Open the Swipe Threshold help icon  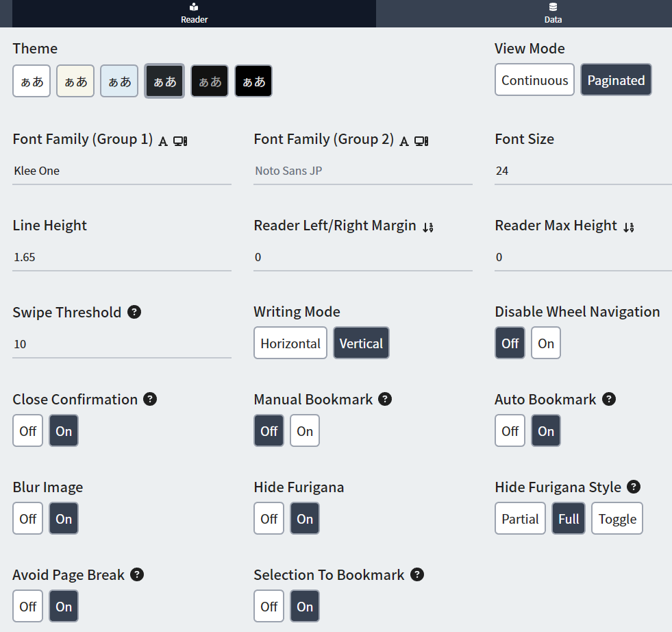[135, 313]
